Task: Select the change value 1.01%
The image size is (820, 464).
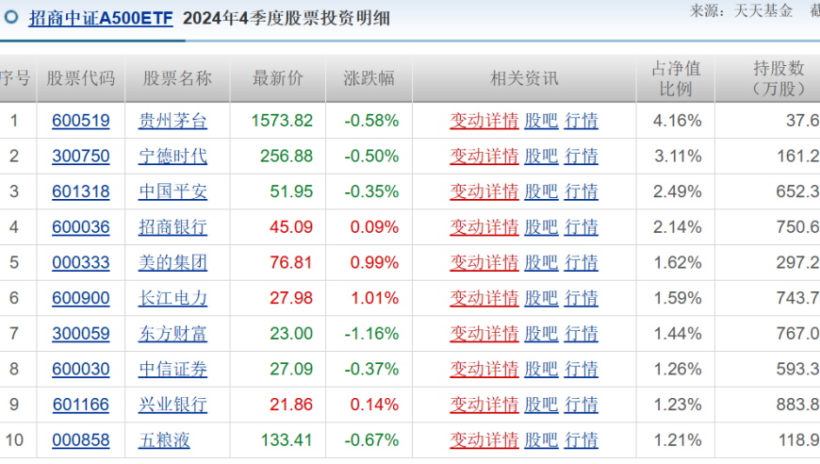Action: click(x=374, y=298)
